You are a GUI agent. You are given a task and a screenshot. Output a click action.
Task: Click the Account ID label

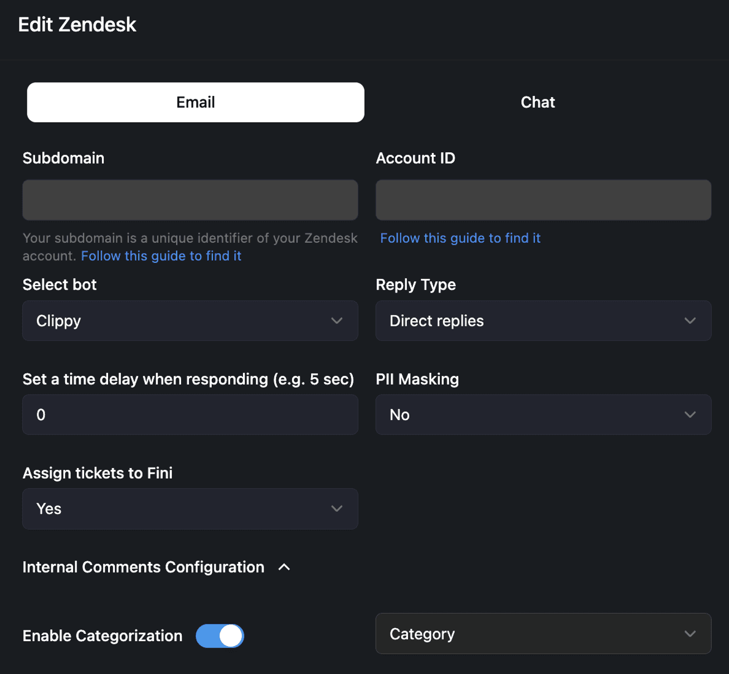(416, 158)
